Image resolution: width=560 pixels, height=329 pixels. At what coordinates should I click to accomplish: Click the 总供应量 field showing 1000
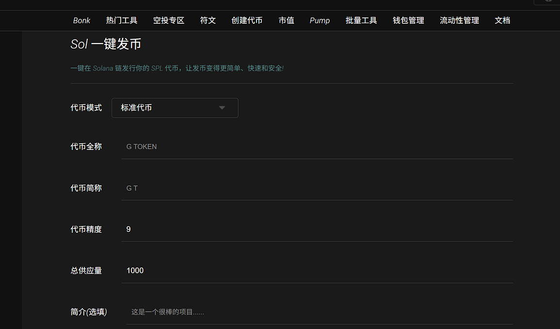click(317, 270)
